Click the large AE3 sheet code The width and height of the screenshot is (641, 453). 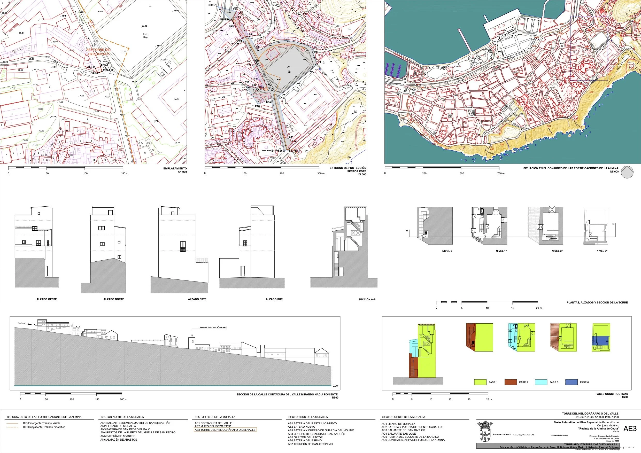pos(630,428)
